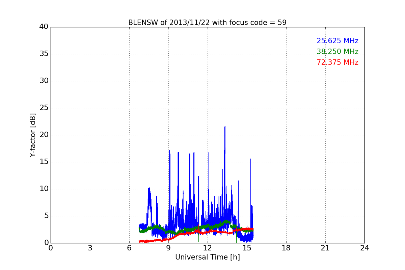Click the x-axis tick label 6
The width and height of the screenshot is (405, 270).
click(129, 248)
